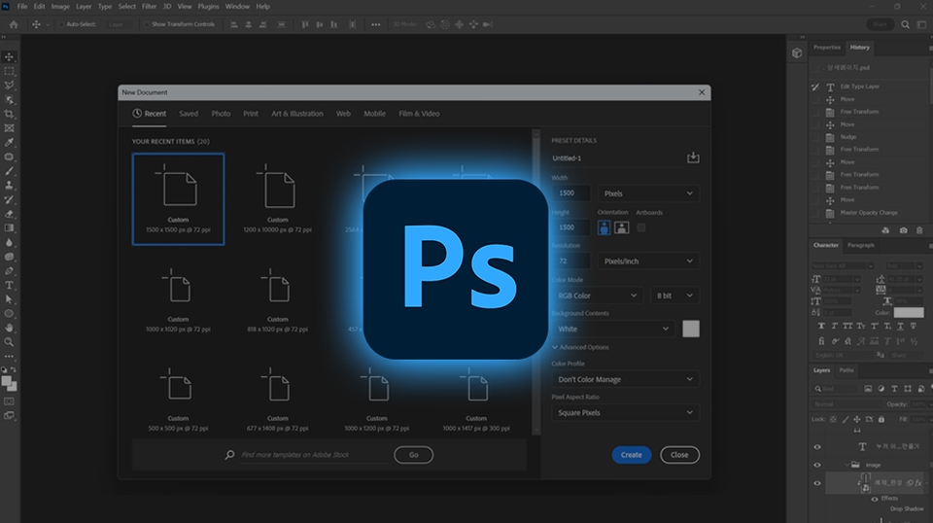Viewport: 933px width, 523px height.
Task: Open the Edit Toolbar three-dot menu
Action: (x=9, y=357)
